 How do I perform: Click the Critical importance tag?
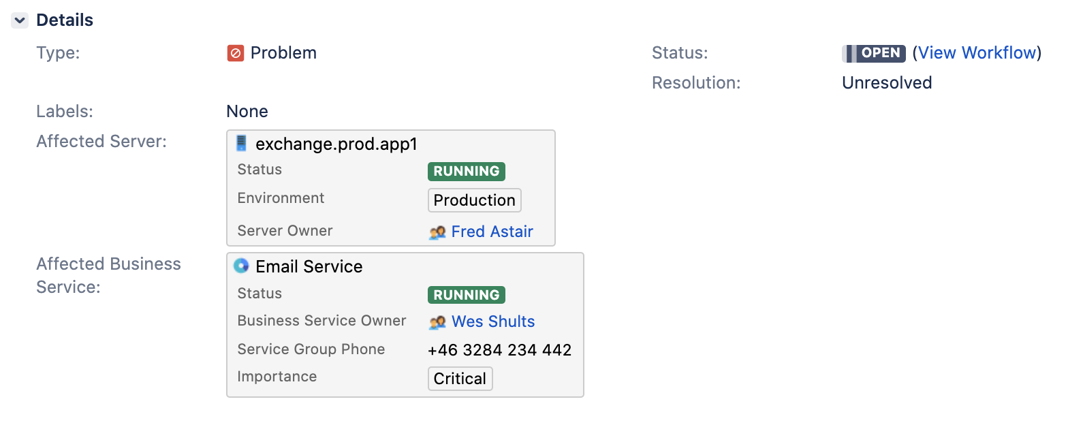pos(460,379)
